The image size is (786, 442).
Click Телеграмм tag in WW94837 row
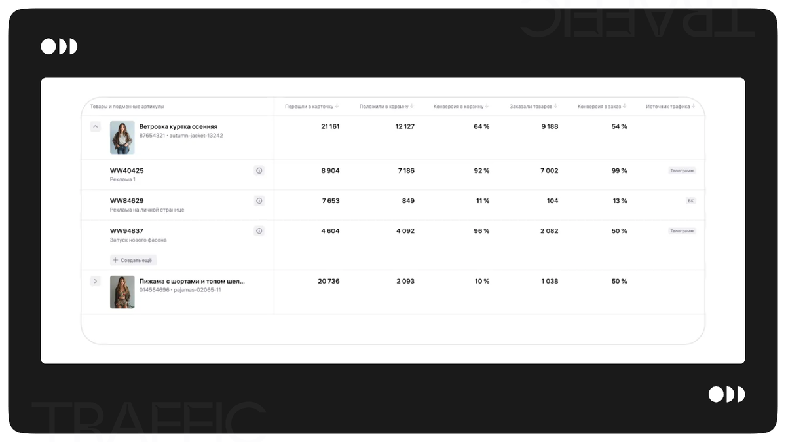[682, 230]
